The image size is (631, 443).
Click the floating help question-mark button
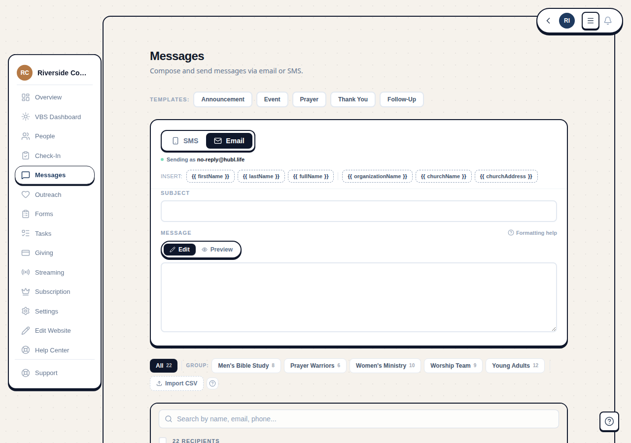point(609,421)
